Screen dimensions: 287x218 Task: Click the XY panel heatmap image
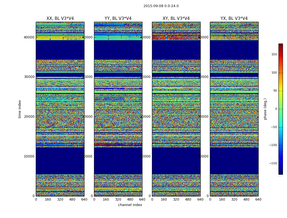(176, 109)
